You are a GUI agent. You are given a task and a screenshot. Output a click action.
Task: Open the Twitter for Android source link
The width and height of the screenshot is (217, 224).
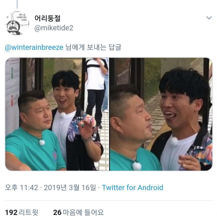pos(132,188)
